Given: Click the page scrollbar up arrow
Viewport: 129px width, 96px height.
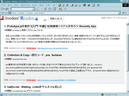Looking at the screenshot, I should (127, 24).
